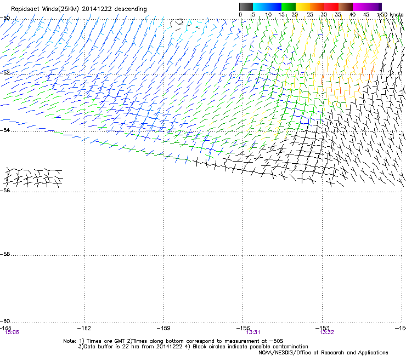This screenshot has height=356, width=406.
Task: Pick the red 30-35 knots legend swatch
Action: (331, 7)
